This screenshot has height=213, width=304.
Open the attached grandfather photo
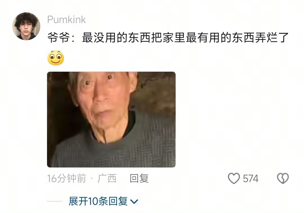tap(111, 119)
